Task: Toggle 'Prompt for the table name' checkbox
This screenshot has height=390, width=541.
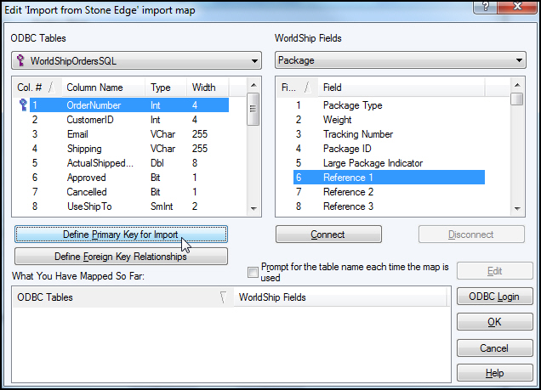Action: point(253,272)
